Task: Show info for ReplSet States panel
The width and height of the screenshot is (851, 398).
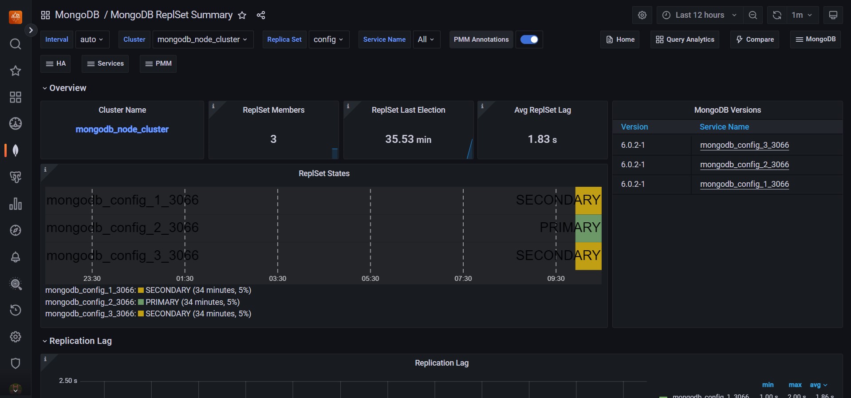Action: [x=45, y=169]
